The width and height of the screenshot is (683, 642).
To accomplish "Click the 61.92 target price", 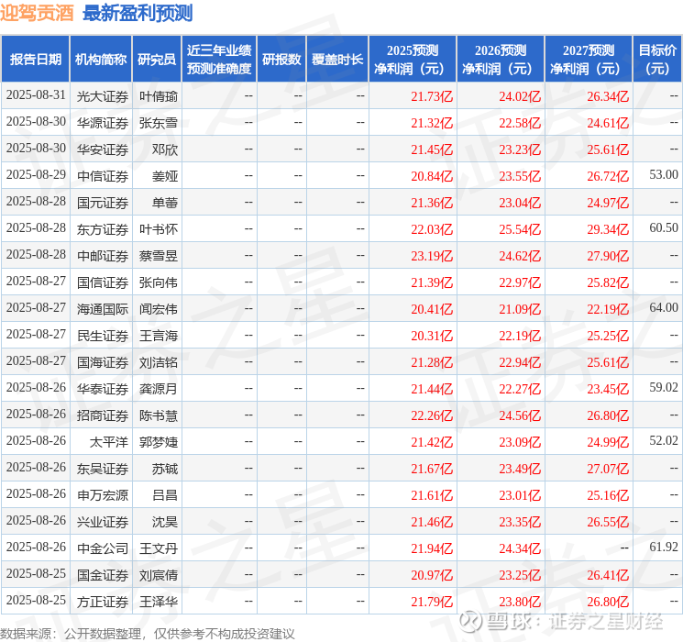I will tap(664, 547).
